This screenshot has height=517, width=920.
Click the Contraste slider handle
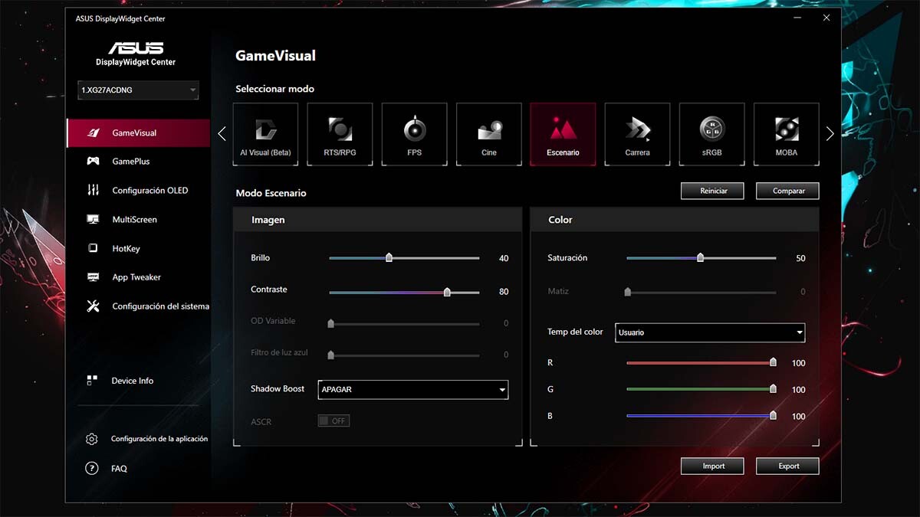pyautogui.click(x=447, y=292)
